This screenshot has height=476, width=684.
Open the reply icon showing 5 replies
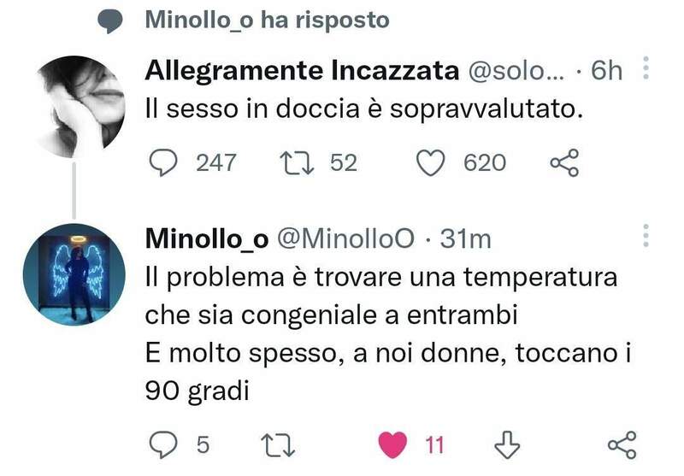coord(162,444)
